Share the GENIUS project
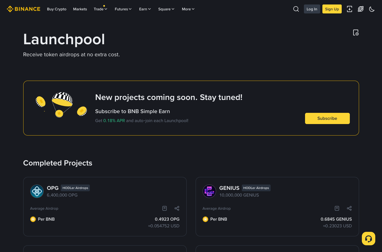This screenshot has height=252, width=382. click(x=349, y=208)
